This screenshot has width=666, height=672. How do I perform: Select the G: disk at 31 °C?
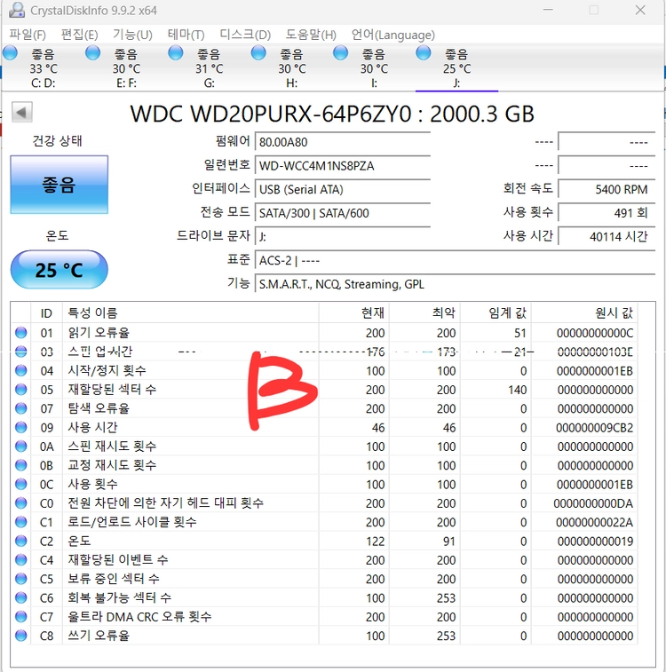click(x=209, y=67)
